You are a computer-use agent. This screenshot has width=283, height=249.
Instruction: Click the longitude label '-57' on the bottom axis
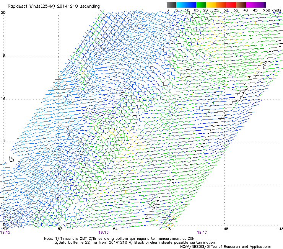(59, 229)
